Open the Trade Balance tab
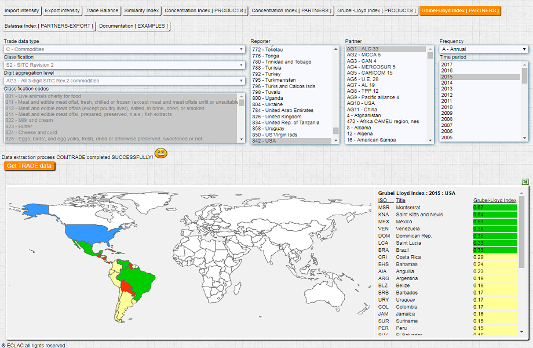This screenshot has height=348, width=533. click(102, 11)
